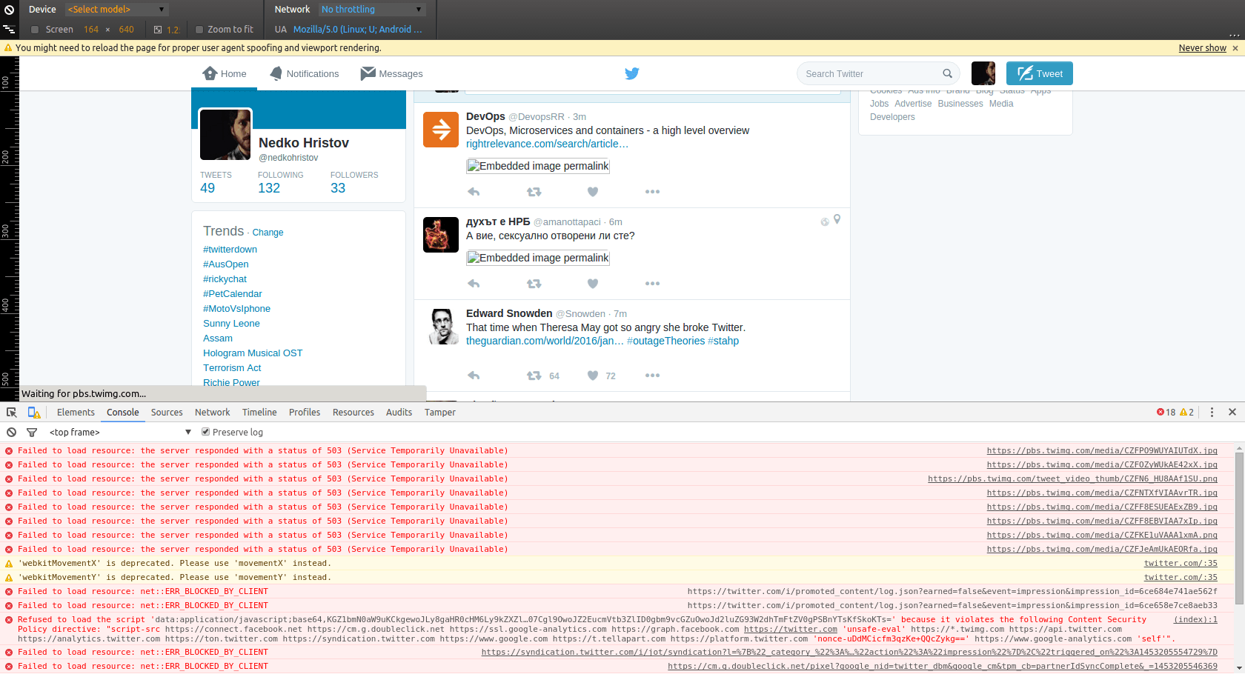Open the #AusOpen trend
Viewport: 1245px width, 677px height.
[226, 264]
